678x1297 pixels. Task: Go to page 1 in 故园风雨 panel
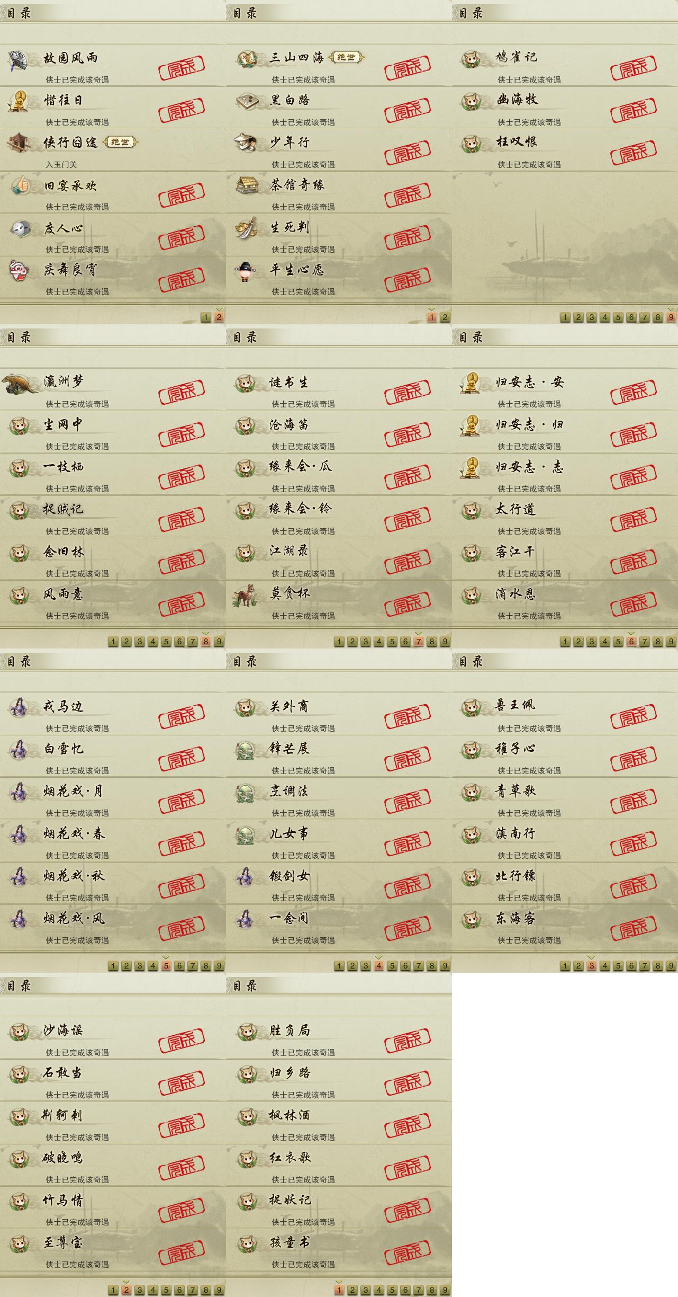pos(206,317)
